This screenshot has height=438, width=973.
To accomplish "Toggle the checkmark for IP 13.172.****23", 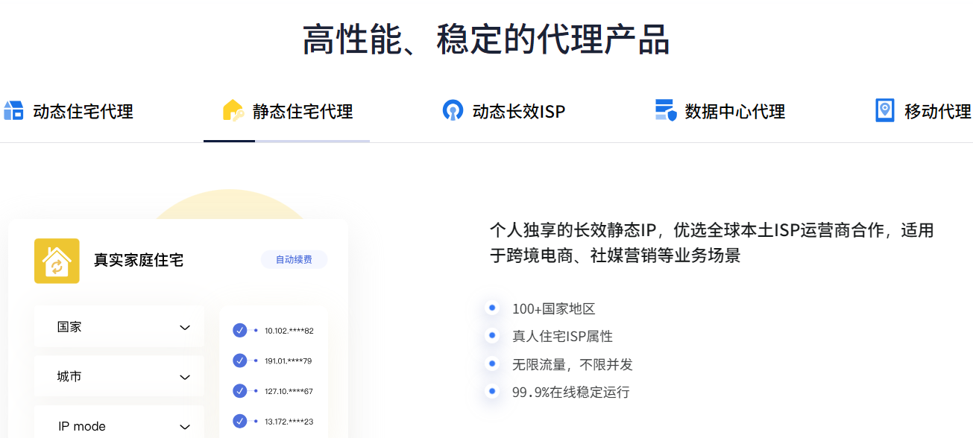I will tap(240, 421).
